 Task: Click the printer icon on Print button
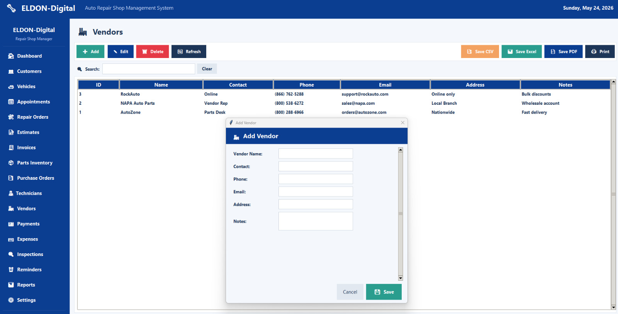pyautogui.click(x=594, y=52)
